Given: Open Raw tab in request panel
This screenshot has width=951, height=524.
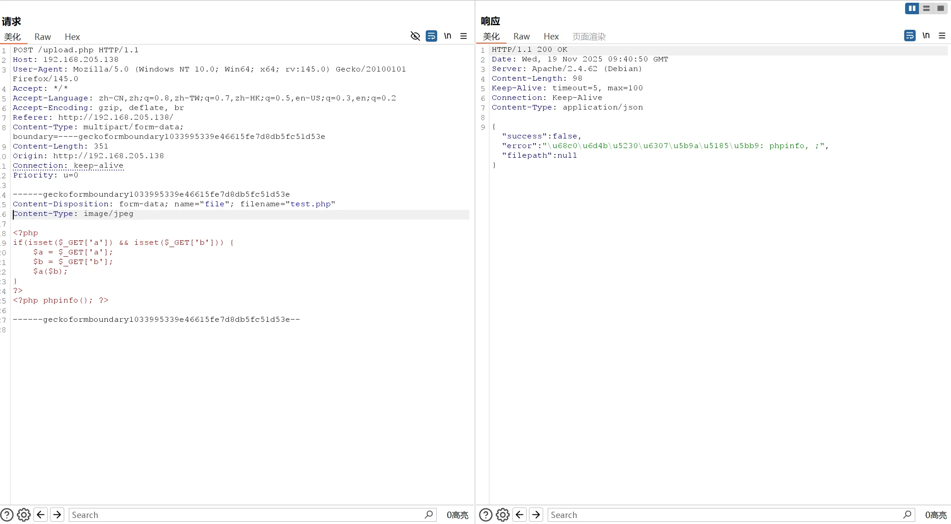Looking at the screenshot, I should coord(43,37).
